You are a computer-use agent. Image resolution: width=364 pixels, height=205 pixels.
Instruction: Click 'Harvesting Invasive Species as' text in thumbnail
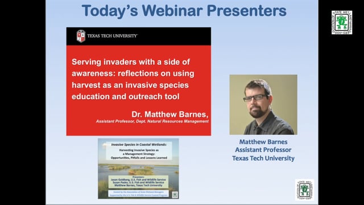[x=139, y=150]
